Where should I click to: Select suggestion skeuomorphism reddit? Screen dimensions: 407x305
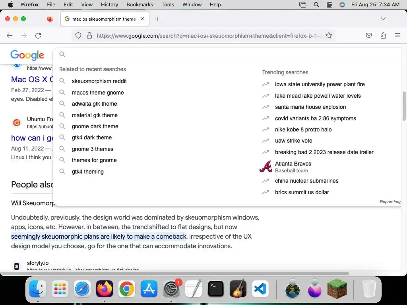[99, 81]
